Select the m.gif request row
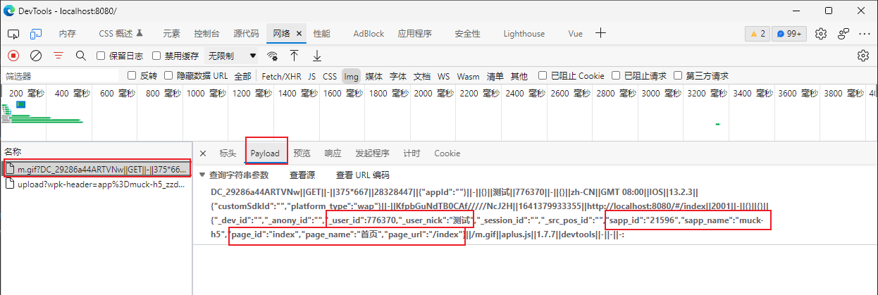878x295 pixels. [x=97, y=169]
